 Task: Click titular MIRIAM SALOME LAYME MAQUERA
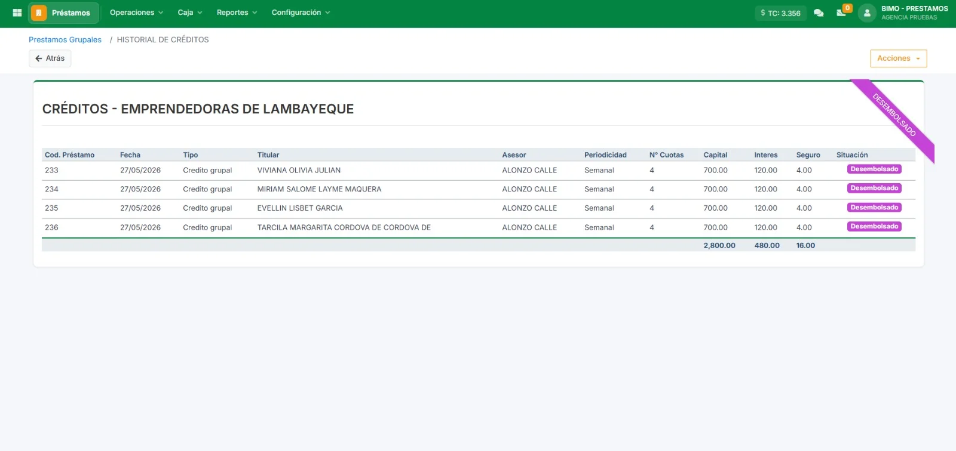point(319,189)
